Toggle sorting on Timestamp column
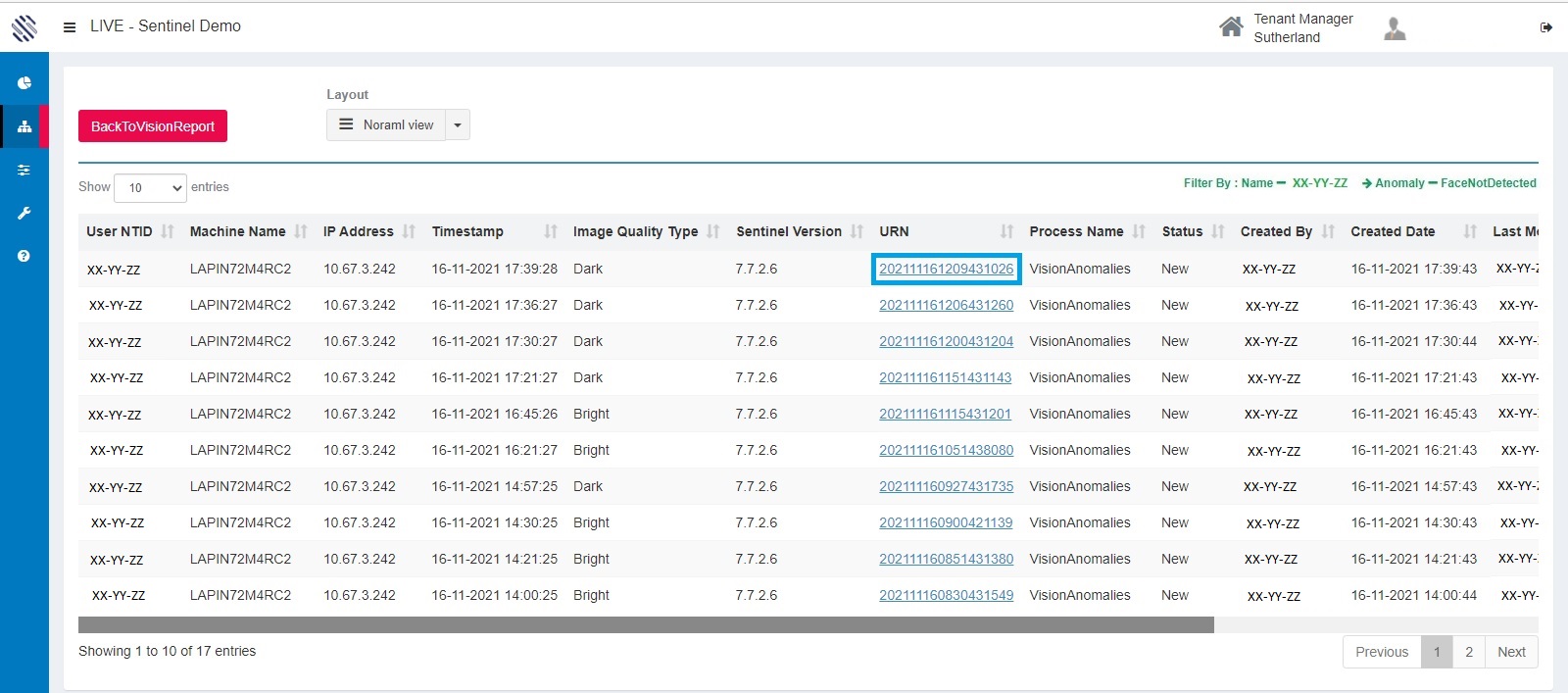Image resolution: width=1568 pixels, height=693 pixels. point(467,232)
